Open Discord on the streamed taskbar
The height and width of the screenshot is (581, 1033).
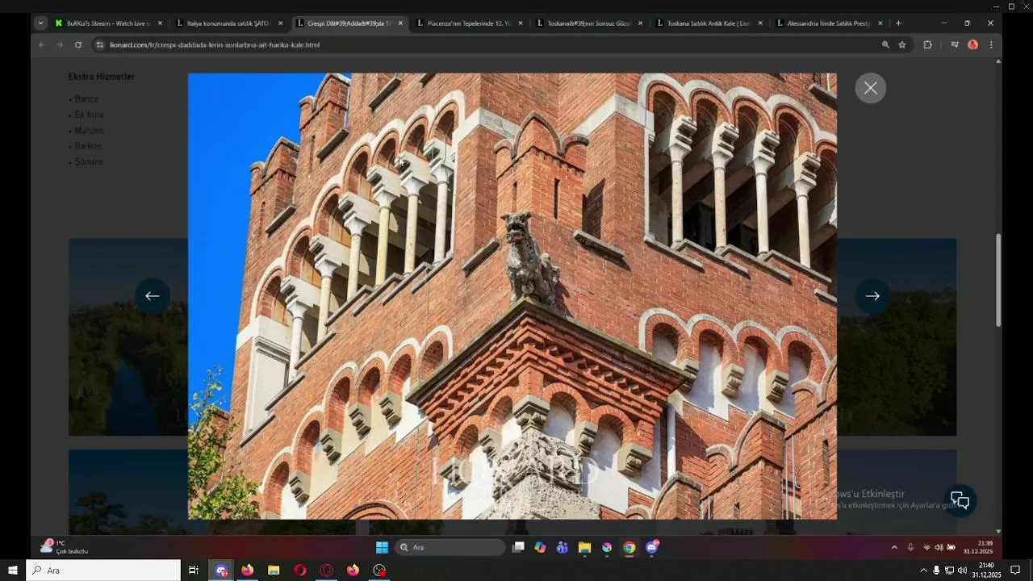(x=652, y=547)
